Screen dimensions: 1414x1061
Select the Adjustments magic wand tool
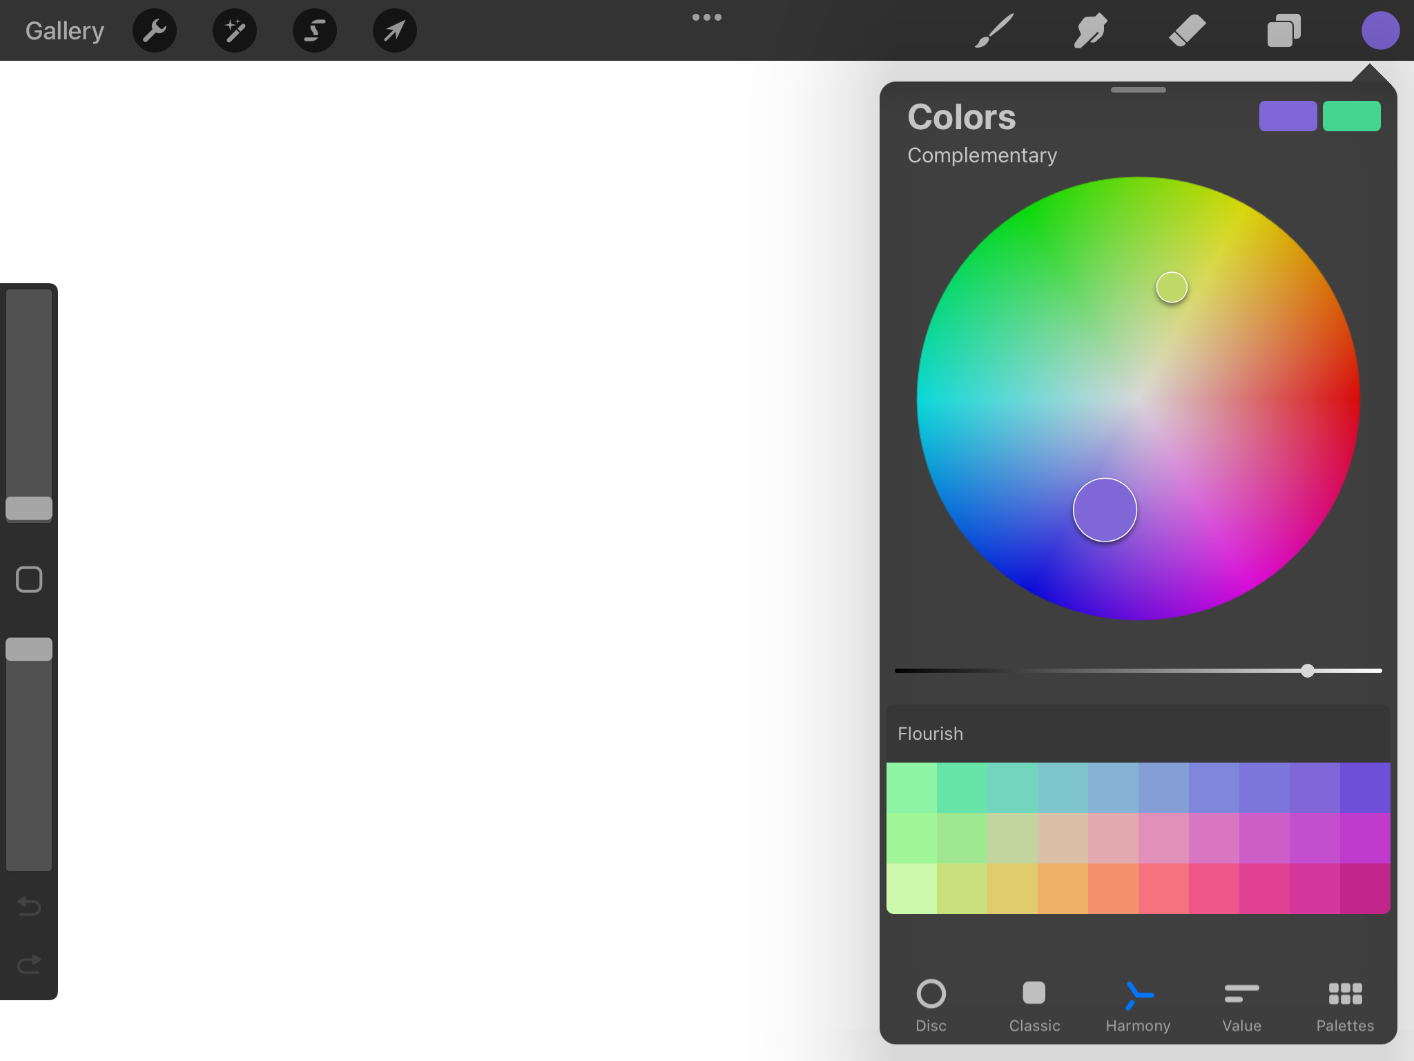coord(234,30)
